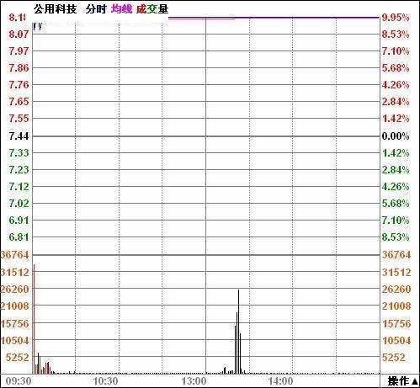420x388 pixels.
Task: Click the right 5252 volume label
Action: pyautogui.click(x=393, y=358)
